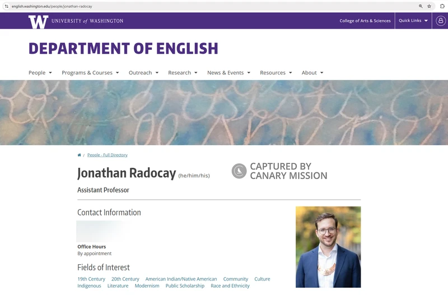This screenshot has width=448, height=295.
Task: Open American Indian/Native American field link
Action: [x=181, y=279]
